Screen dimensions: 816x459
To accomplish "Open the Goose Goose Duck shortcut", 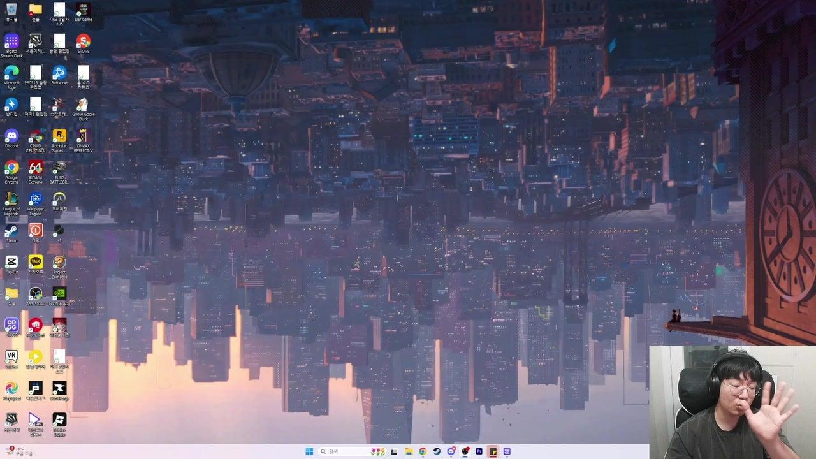I will click(x=83, y=105).
